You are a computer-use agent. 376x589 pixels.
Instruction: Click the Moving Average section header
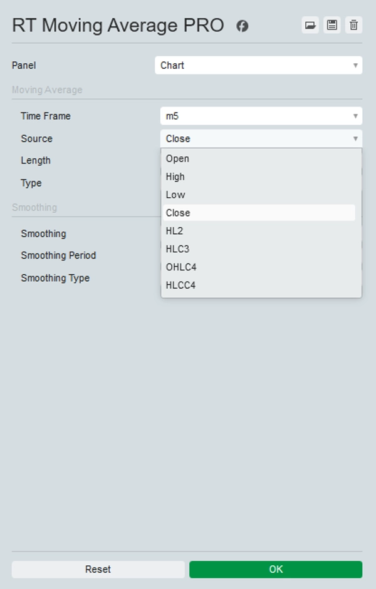coord(47,90)
